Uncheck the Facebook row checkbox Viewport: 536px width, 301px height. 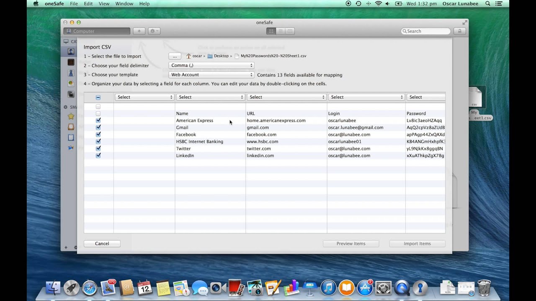tap(98, 135)
